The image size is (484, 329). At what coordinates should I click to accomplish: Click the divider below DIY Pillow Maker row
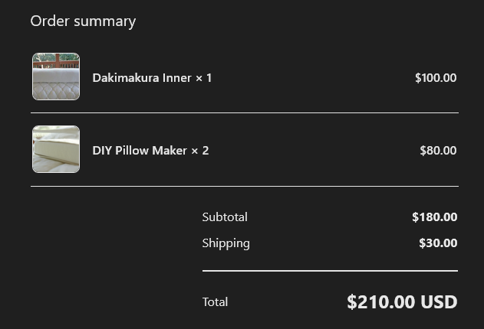pyautogui.click(x=245, y=186)
